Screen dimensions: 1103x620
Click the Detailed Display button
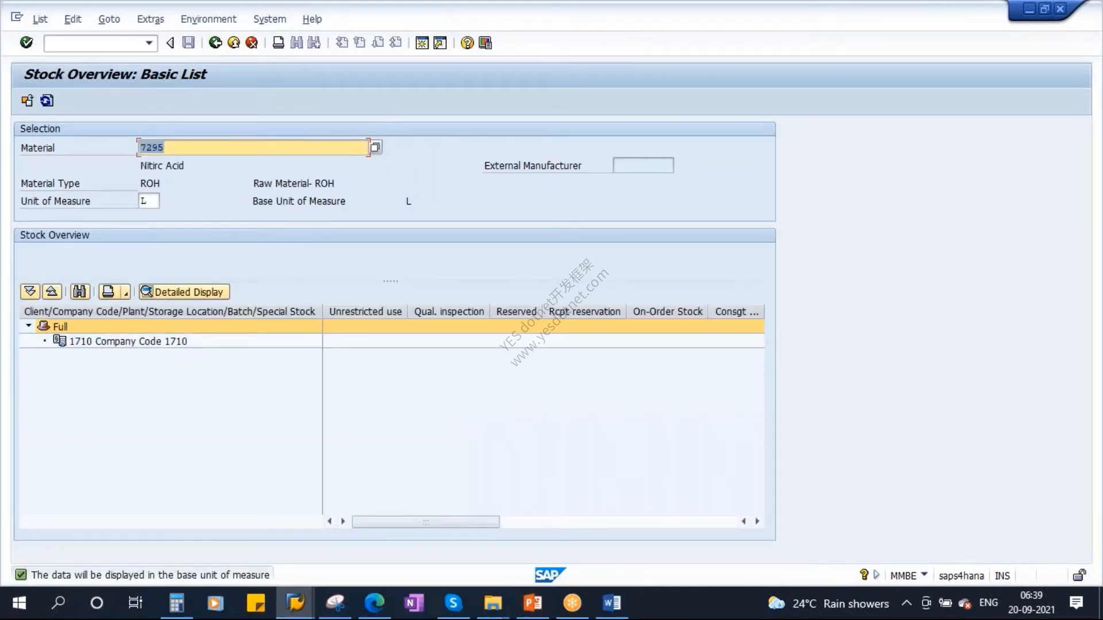(184, 292)
